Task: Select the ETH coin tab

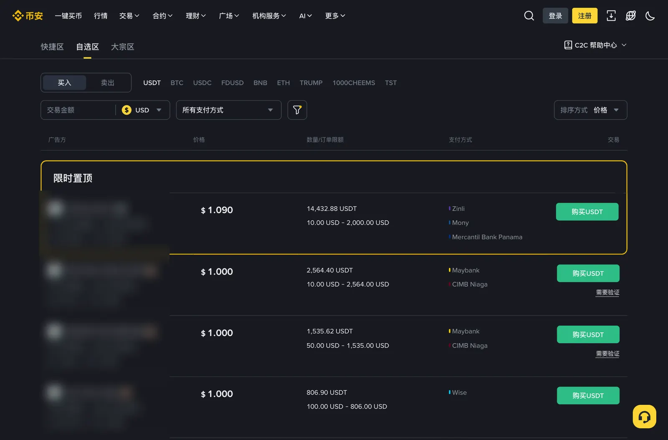Action: click(283, 83)
